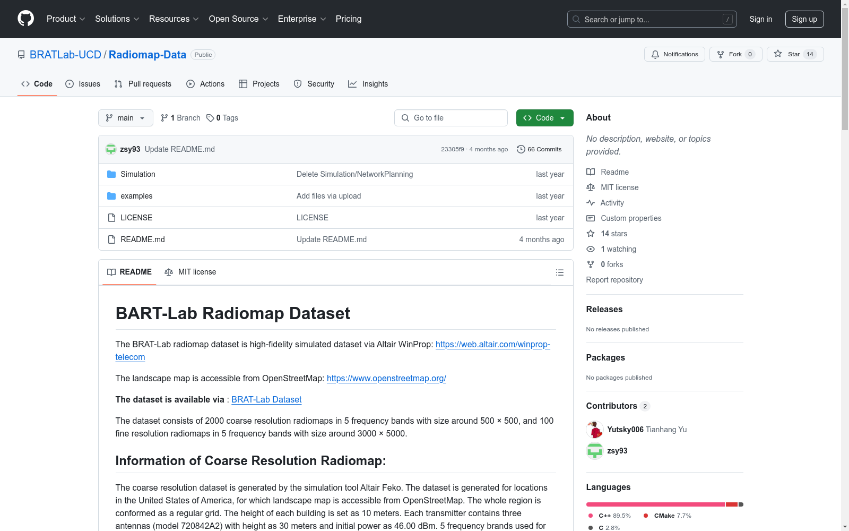Open the BRAT-Lab Dataset link
This screenshot has width=849, height=531.
click(266, 399)
